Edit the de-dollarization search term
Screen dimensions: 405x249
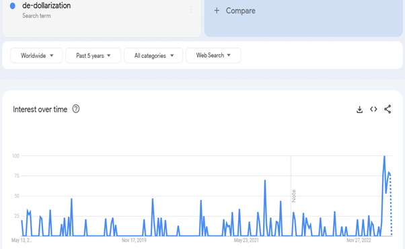pyautogui.click(x=46, y=5)
